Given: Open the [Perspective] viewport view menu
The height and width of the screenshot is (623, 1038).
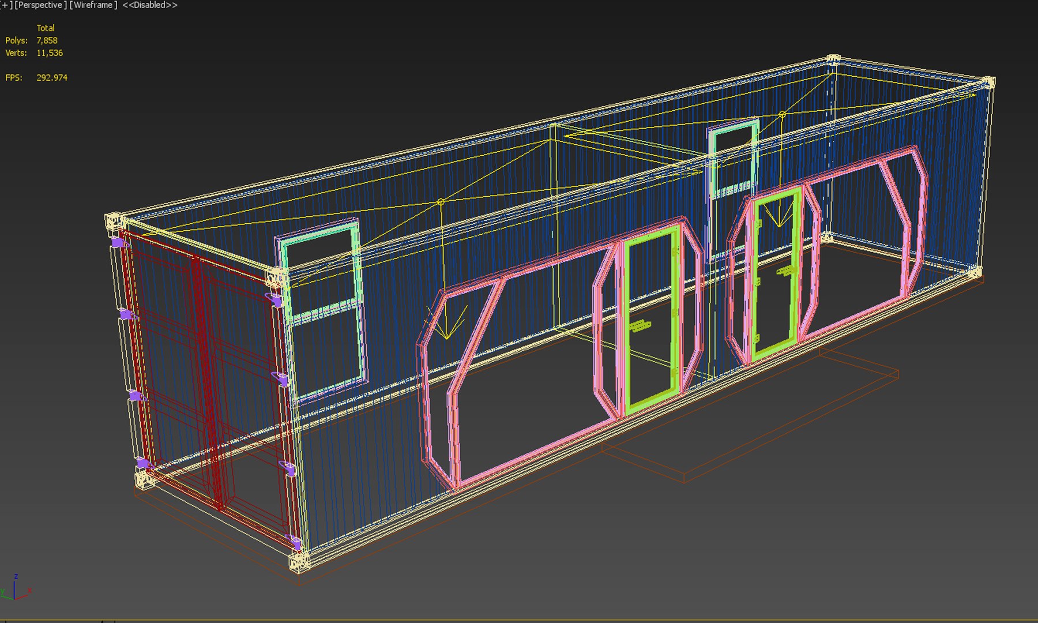Looking at the screenshot, I should coord(40,5).
